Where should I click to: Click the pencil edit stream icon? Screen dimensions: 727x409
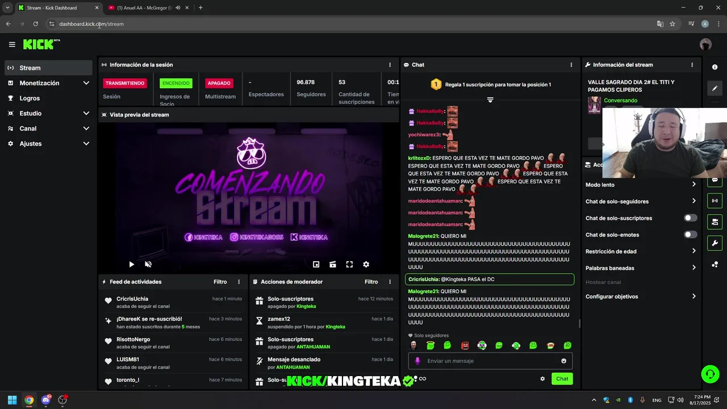pyautogui.click(x=715, y=88)
